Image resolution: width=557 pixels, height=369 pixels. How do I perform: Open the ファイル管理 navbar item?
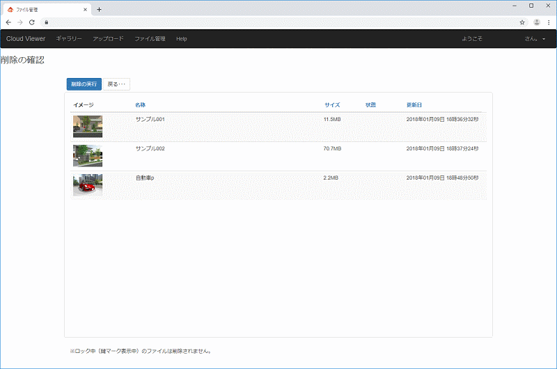pos(150,39)
